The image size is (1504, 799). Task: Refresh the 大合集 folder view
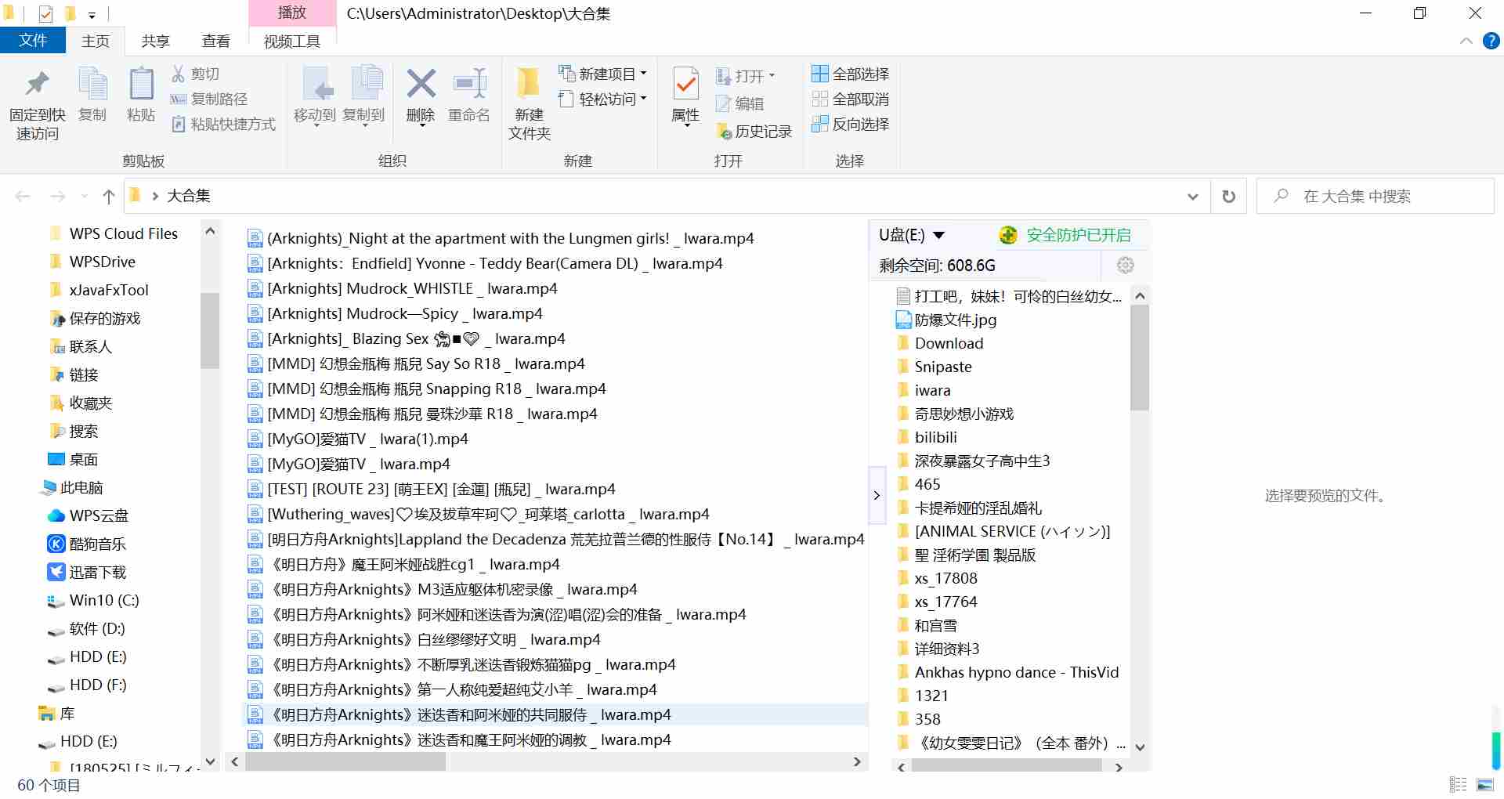point(1229,196)
